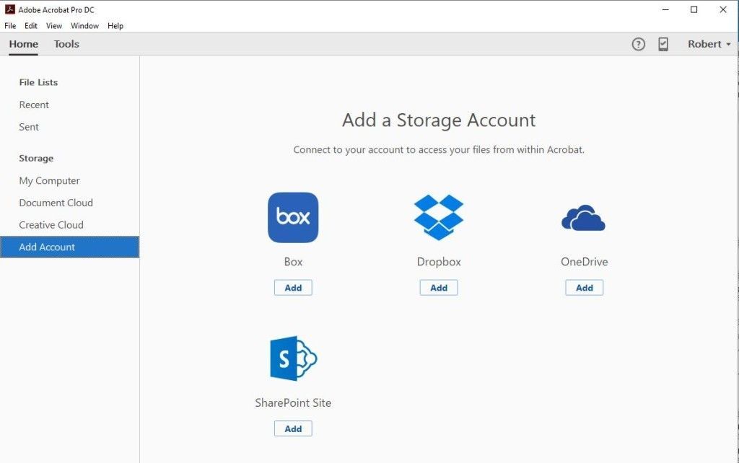739x463 pixels.
Task: Open the View menu
Action: pyautogui.click(x=53, y=26)
